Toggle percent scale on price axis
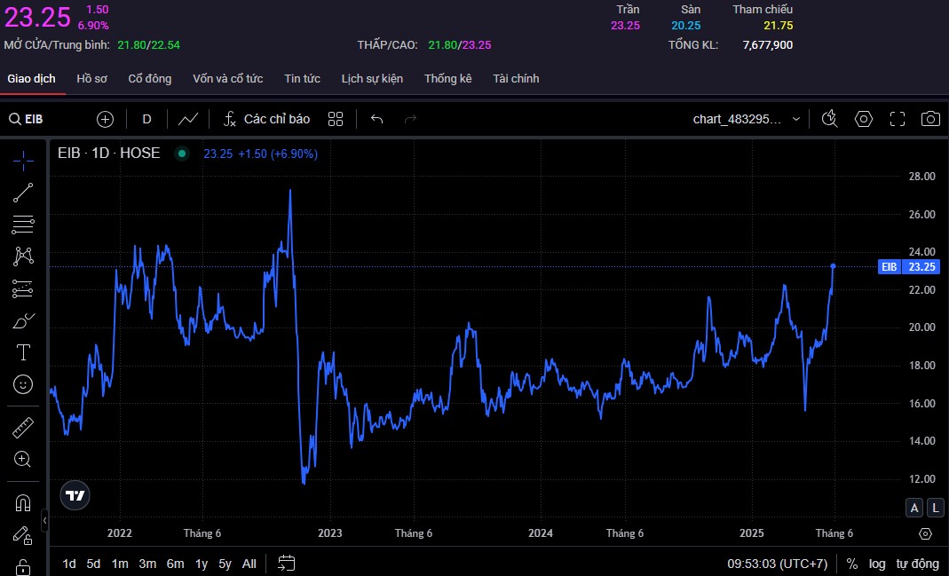The image size is (949, 576). tap(851, 564)
